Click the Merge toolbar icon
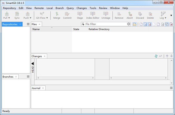Screen dimensions: 175x115 [x=57, y=14]
